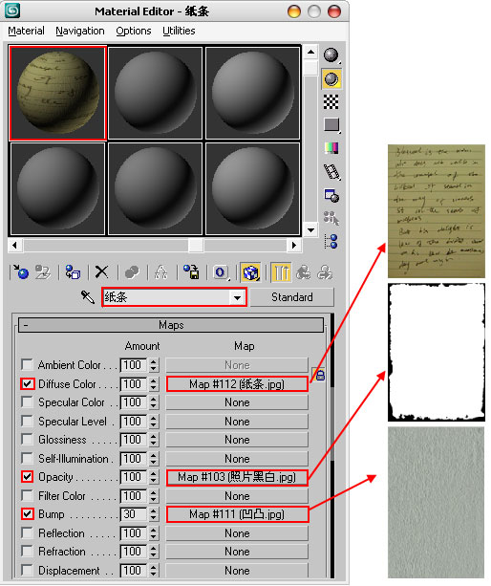Click Put Material to Scene icon
Image resolution: width=491 pixels, height=586 pixels.
[x=43, y=272]
